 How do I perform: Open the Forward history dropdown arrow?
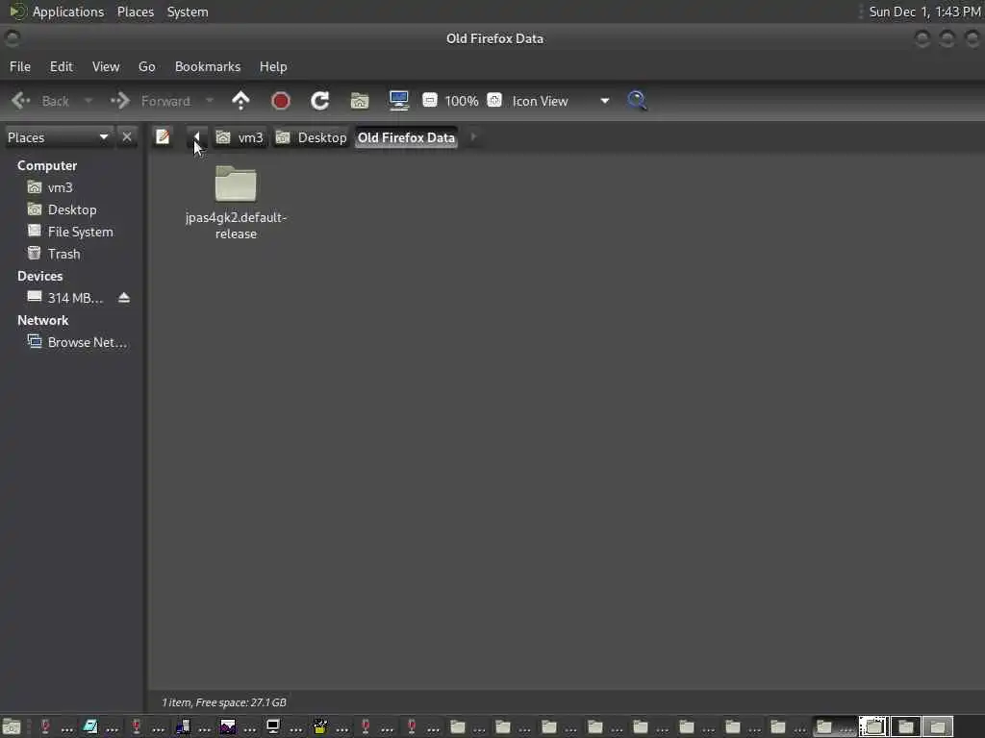tap(209, 101)
